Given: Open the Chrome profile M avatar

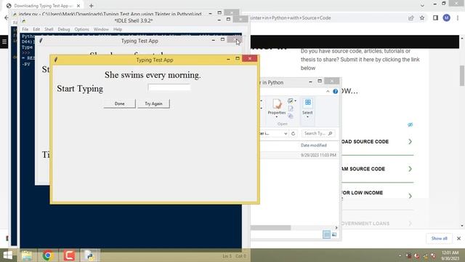Looking at the screenshot, I should tap(447, 17).
